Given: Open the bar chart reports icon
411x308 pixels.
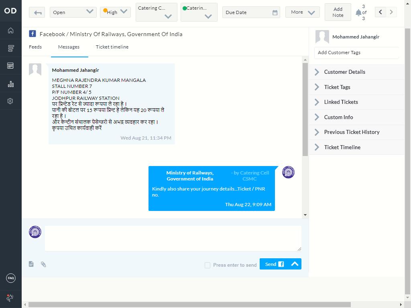Looking at the screenshot, I should [x=10, y=84].
